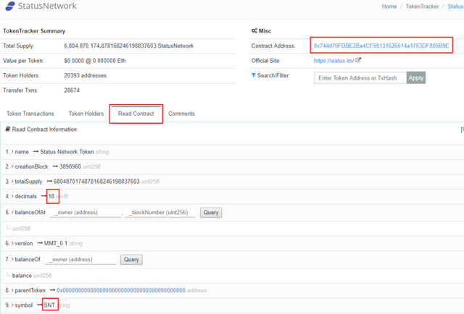464x314 pixels.
Task: Click the TokenTracker Summary heading
Action: (34, 31)
